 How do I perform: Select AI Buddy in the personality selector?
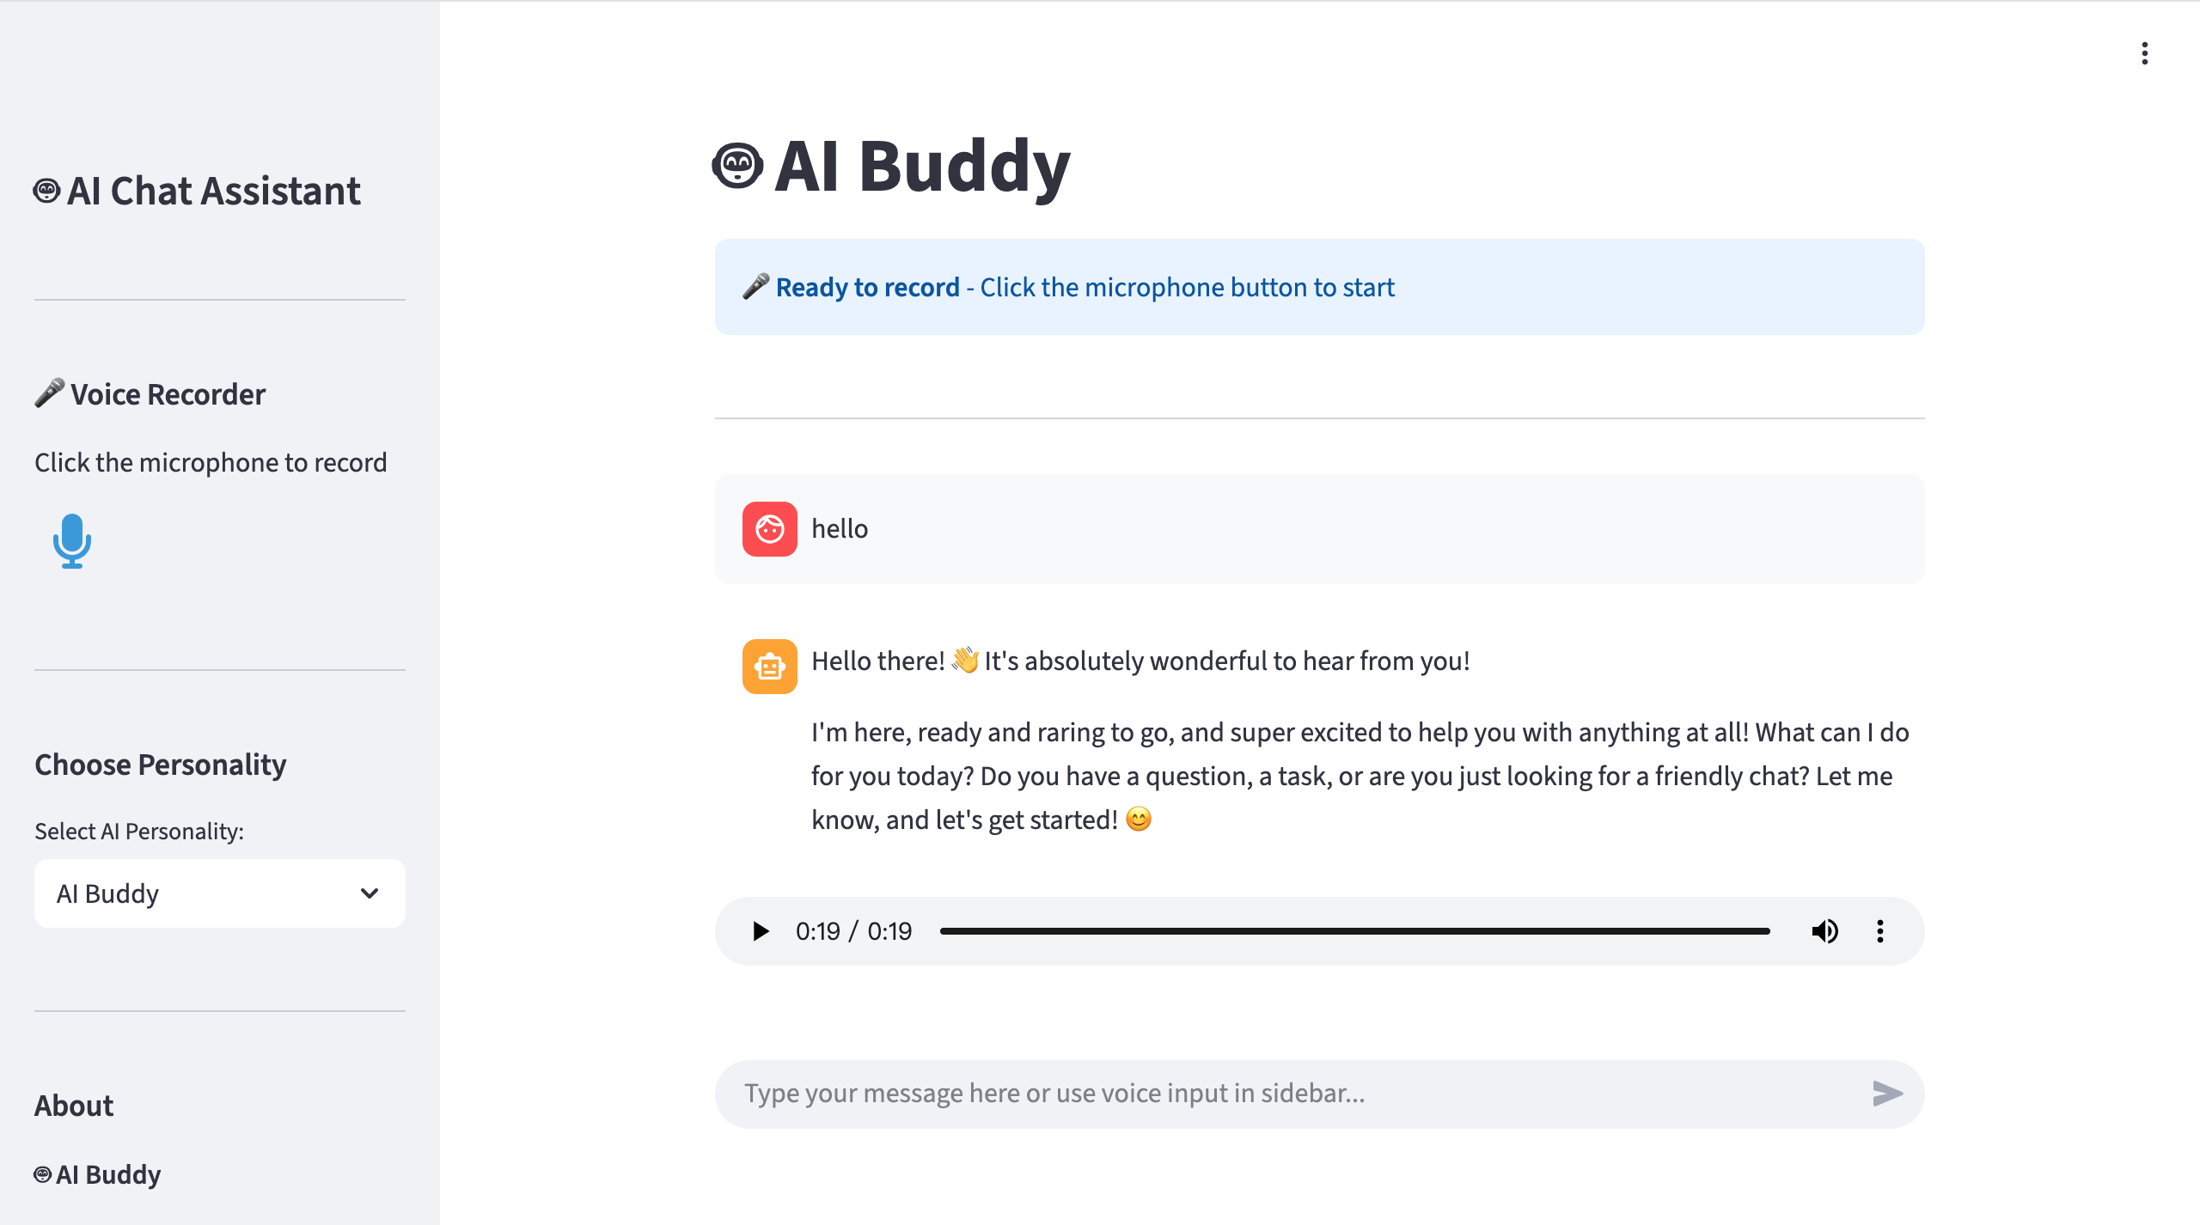(218, 893)
